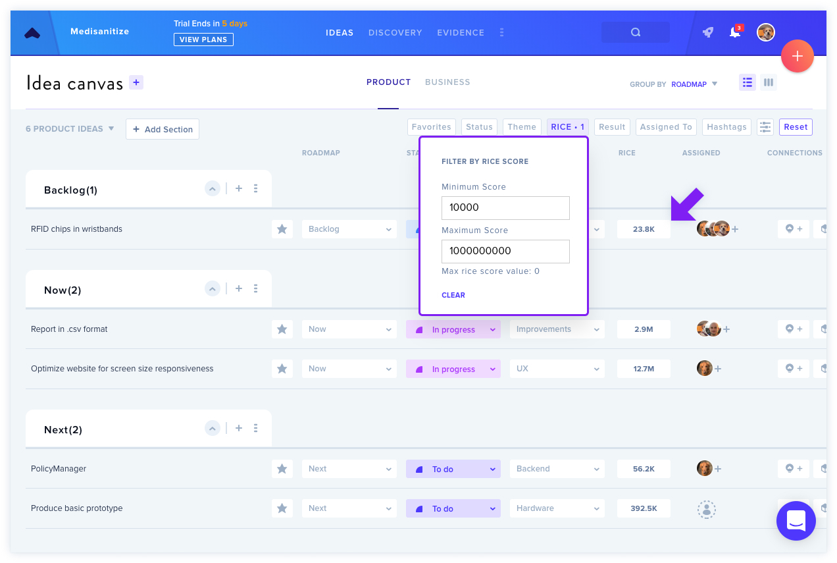The image size is (837, 563).
Task: Switch to column board view icon
Action: coord(768,82)
